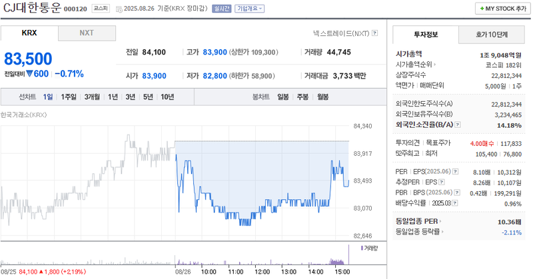
Task: Open 시가총액순위 link
Action: (x=415, y=64)
